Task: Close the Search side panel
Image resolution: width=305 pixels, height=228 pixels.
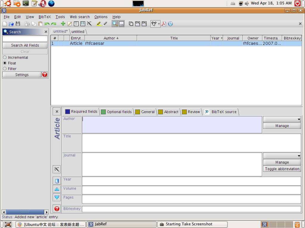Action: 46,31
